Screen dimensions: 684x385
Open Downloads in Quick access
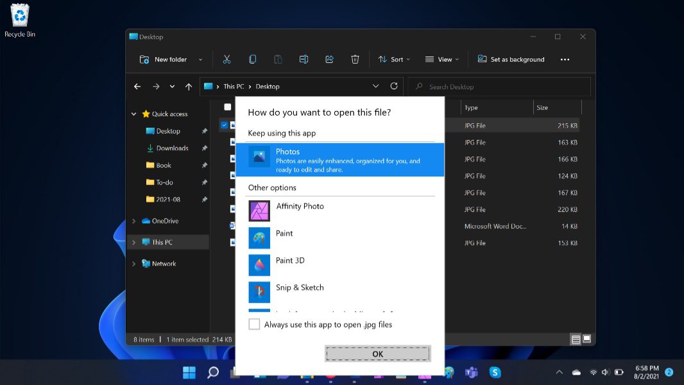point(172,148)
